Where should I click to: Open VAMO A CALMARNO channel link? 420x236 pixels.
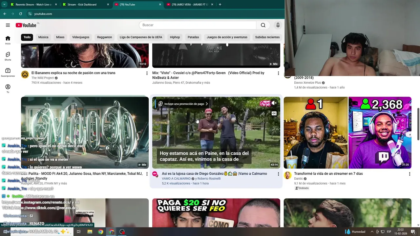[x=176, y=179]
